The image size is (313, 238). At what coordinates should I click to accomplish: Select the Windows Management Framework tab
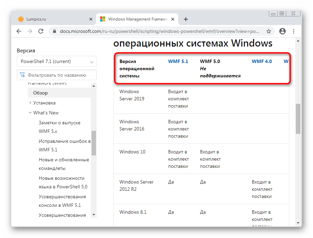(137, 19)
